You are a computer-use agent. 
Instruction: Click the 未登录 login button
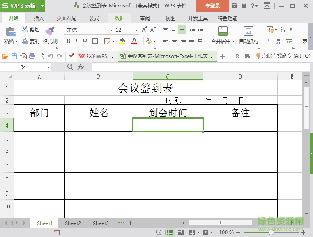pos(212,6)
